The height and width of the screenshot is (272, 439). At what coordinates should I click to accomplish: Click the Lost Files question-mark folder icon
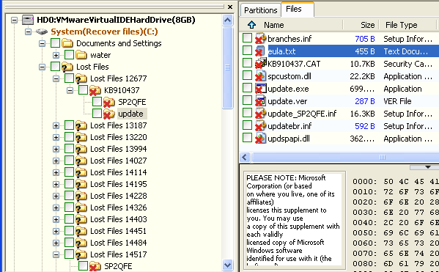[67, 67]
